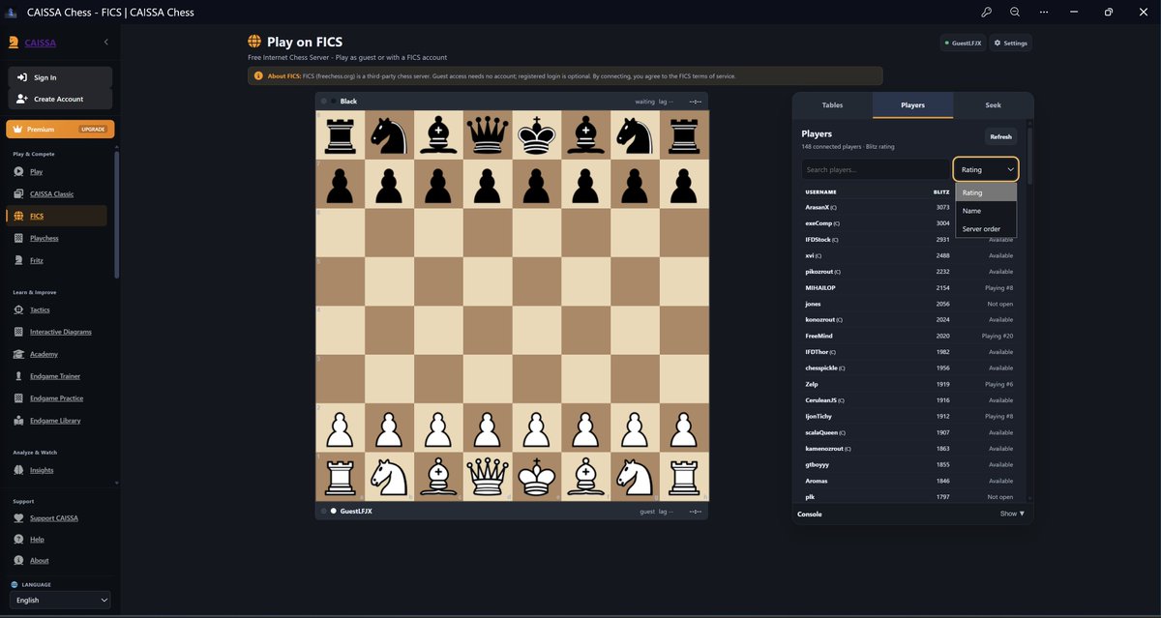This screenshot has height=618, width=1161.
Task: Select player pikozrout in the list
Action: click(x=909, y=272)
